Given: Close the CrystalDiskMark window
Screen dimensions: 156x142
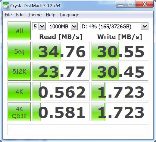Looking at the screenshot, I should [x=145, y=4].
